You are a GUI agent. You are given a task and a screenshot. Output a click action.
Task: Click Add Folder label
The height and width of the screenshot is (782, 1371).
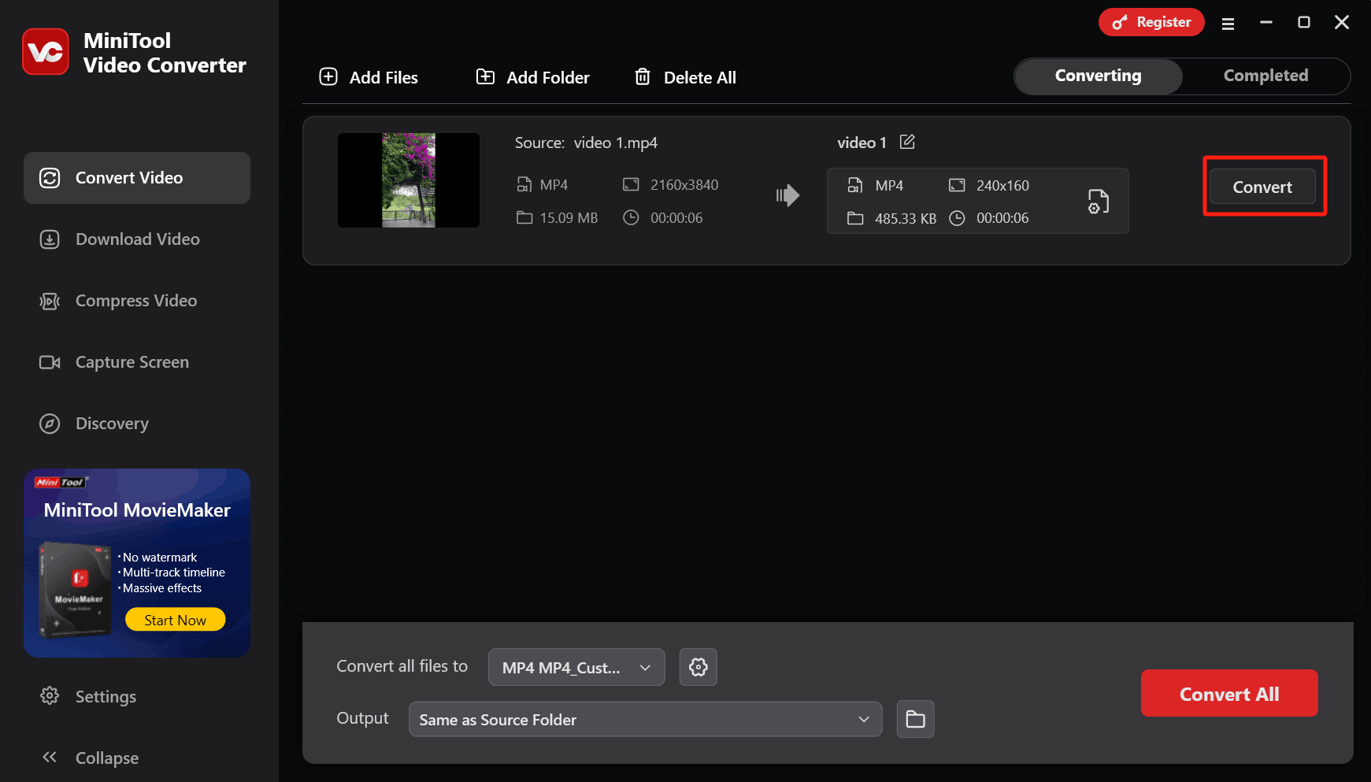click(548, 77)
